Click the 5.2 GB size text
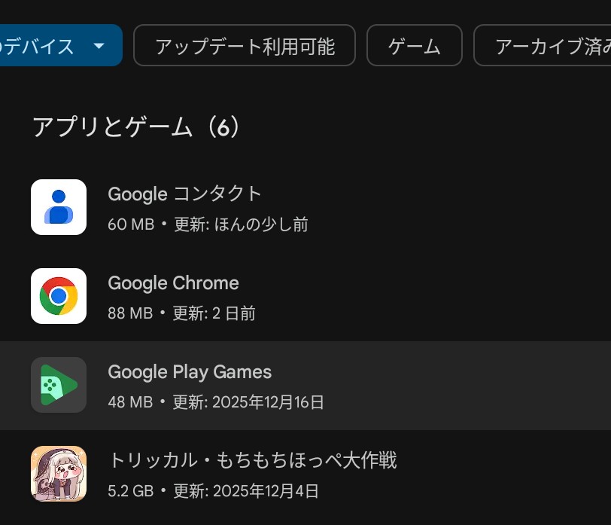611x525 pixels. tap(130, 491)
